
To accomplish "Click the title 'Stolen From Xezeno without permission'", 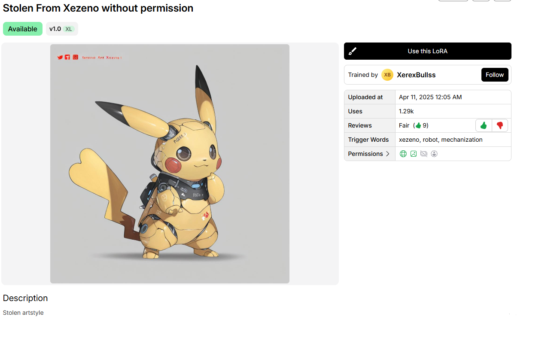I will [x=98, y=8].
